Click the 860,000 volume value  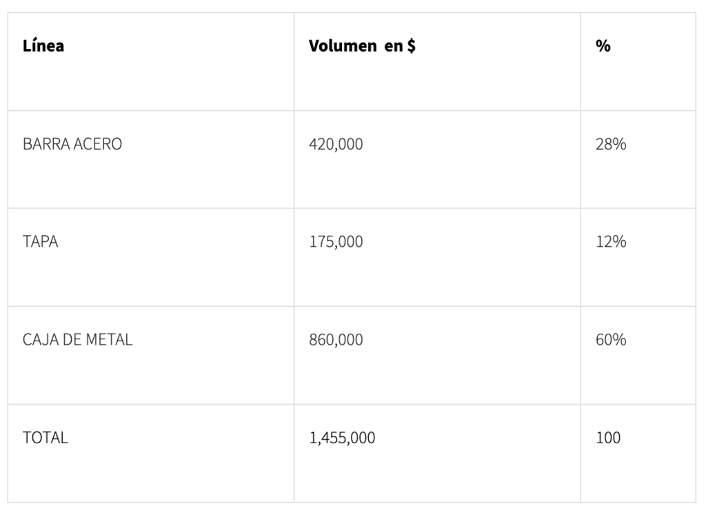pos(336,340)
